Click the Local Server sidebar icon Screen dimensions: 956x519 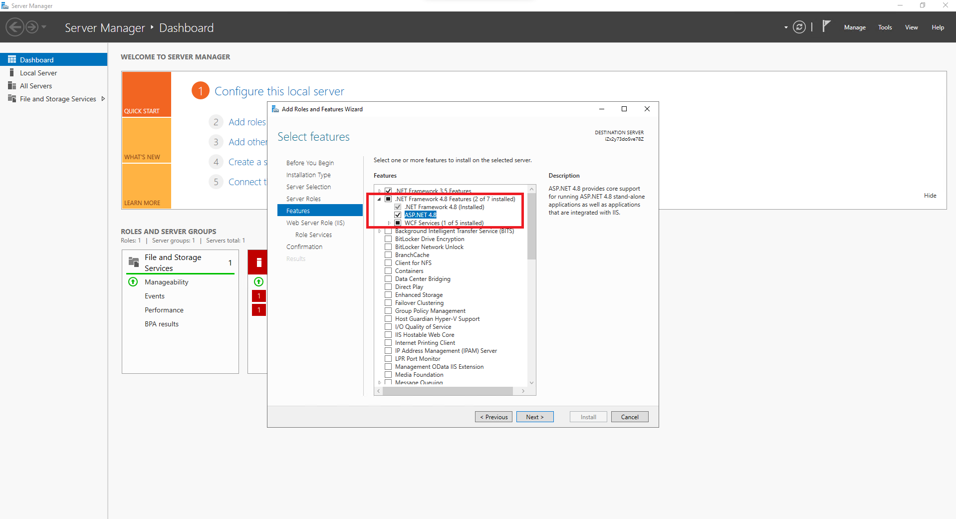(x=11, y=73)
